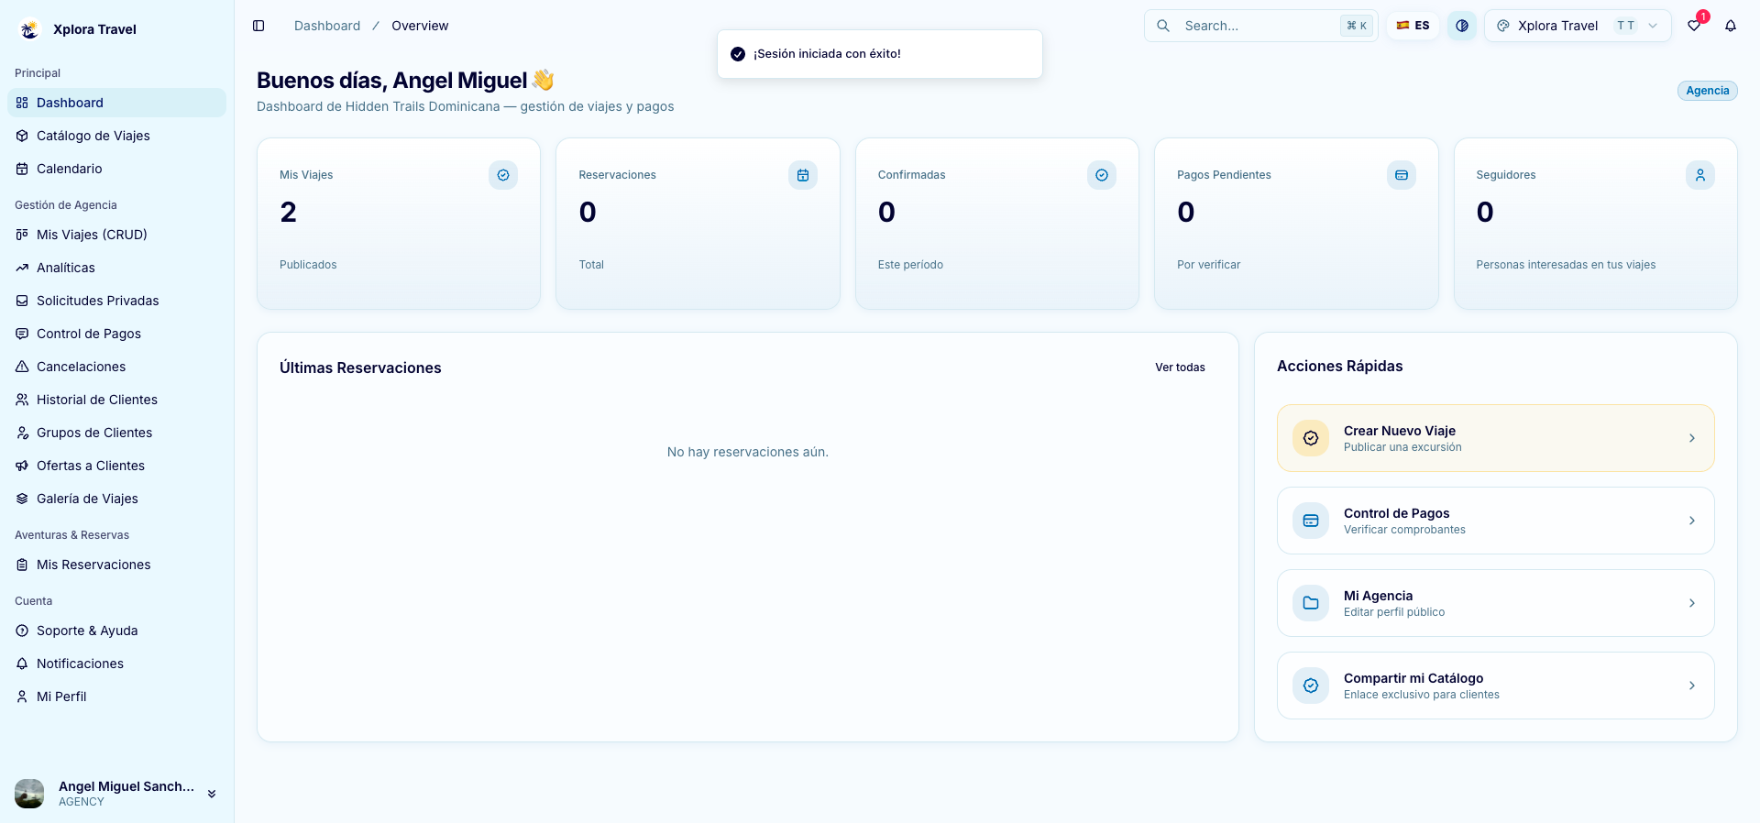Expand the Mi Agencia chevron arrow
Image resolution: width=1760 pixels, height=823 pixels.
1692,603
